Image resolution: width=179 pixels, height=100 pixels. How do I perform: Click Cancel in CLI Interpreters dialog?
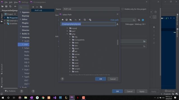pyautogui.click(x=130, y=91)
